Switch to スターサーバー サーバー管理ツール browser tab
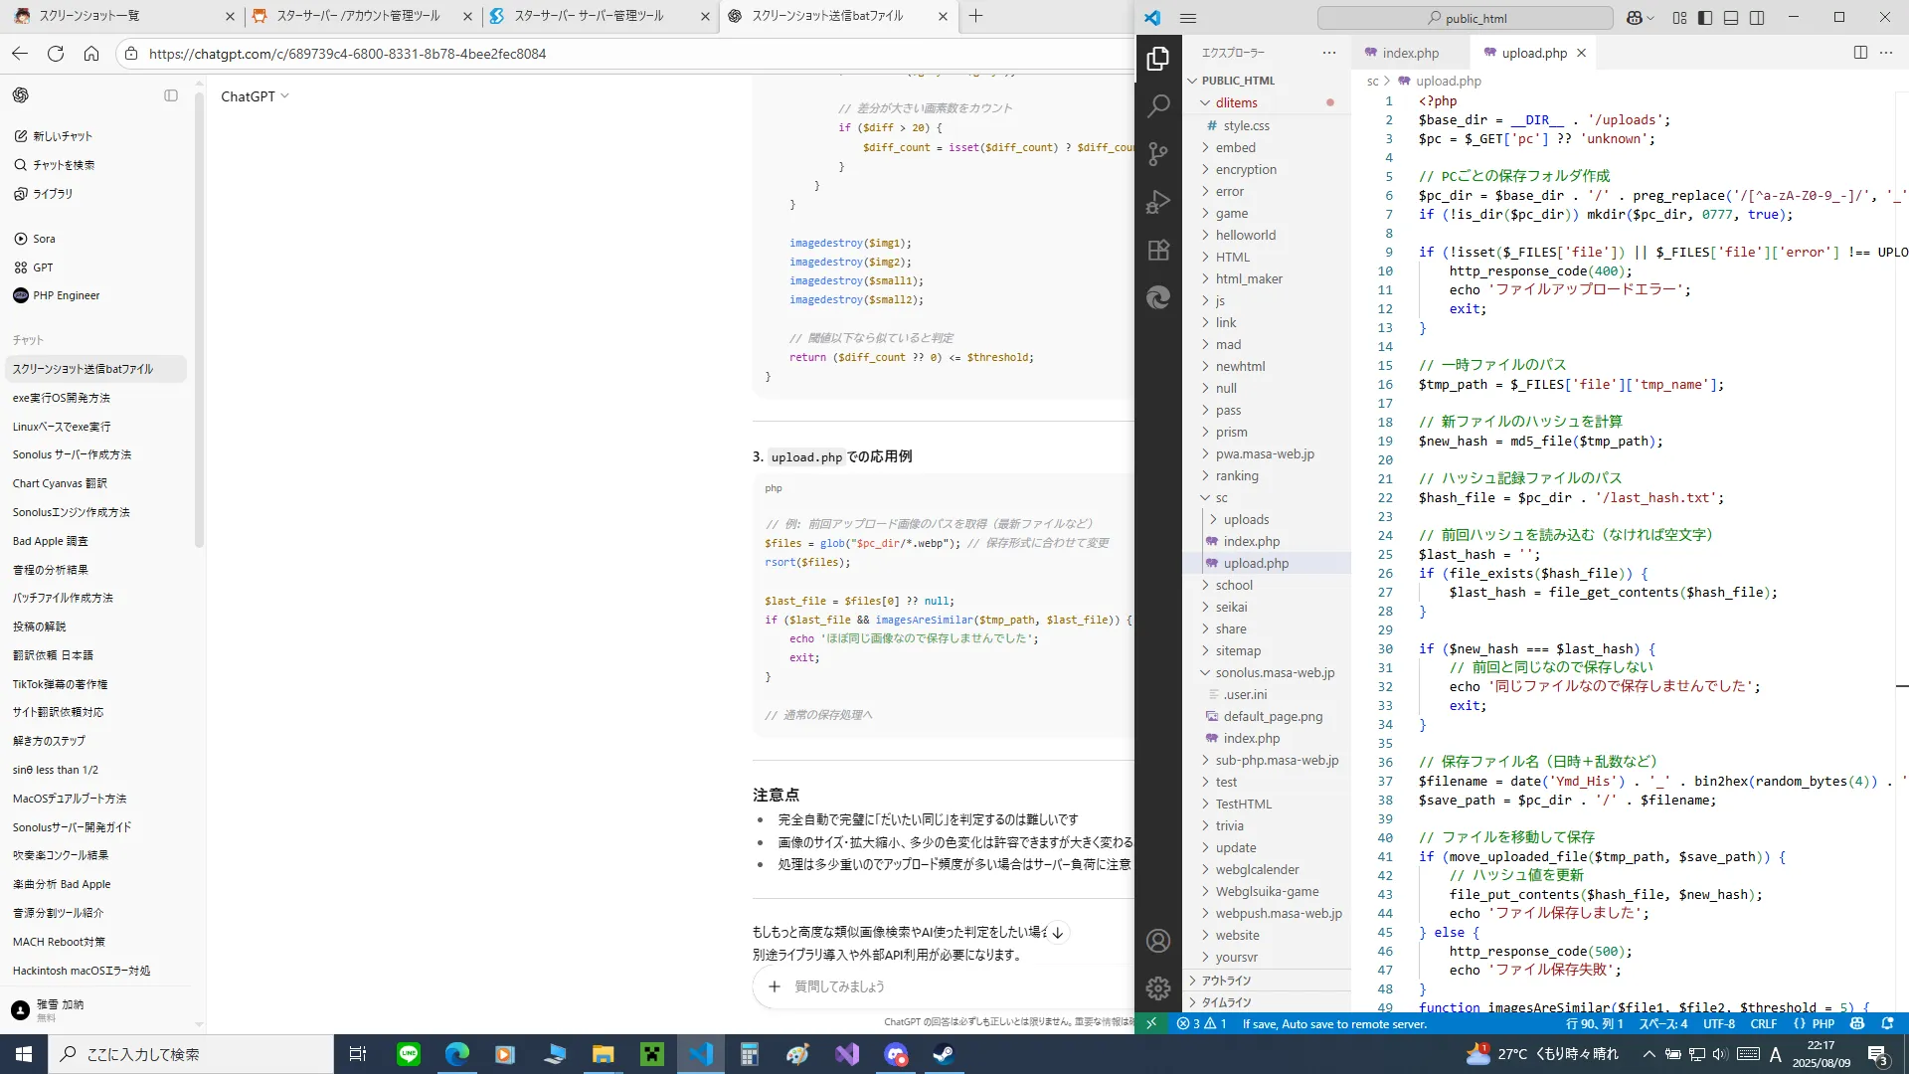Viewport: 1909px width, 1074px height. 588,16
